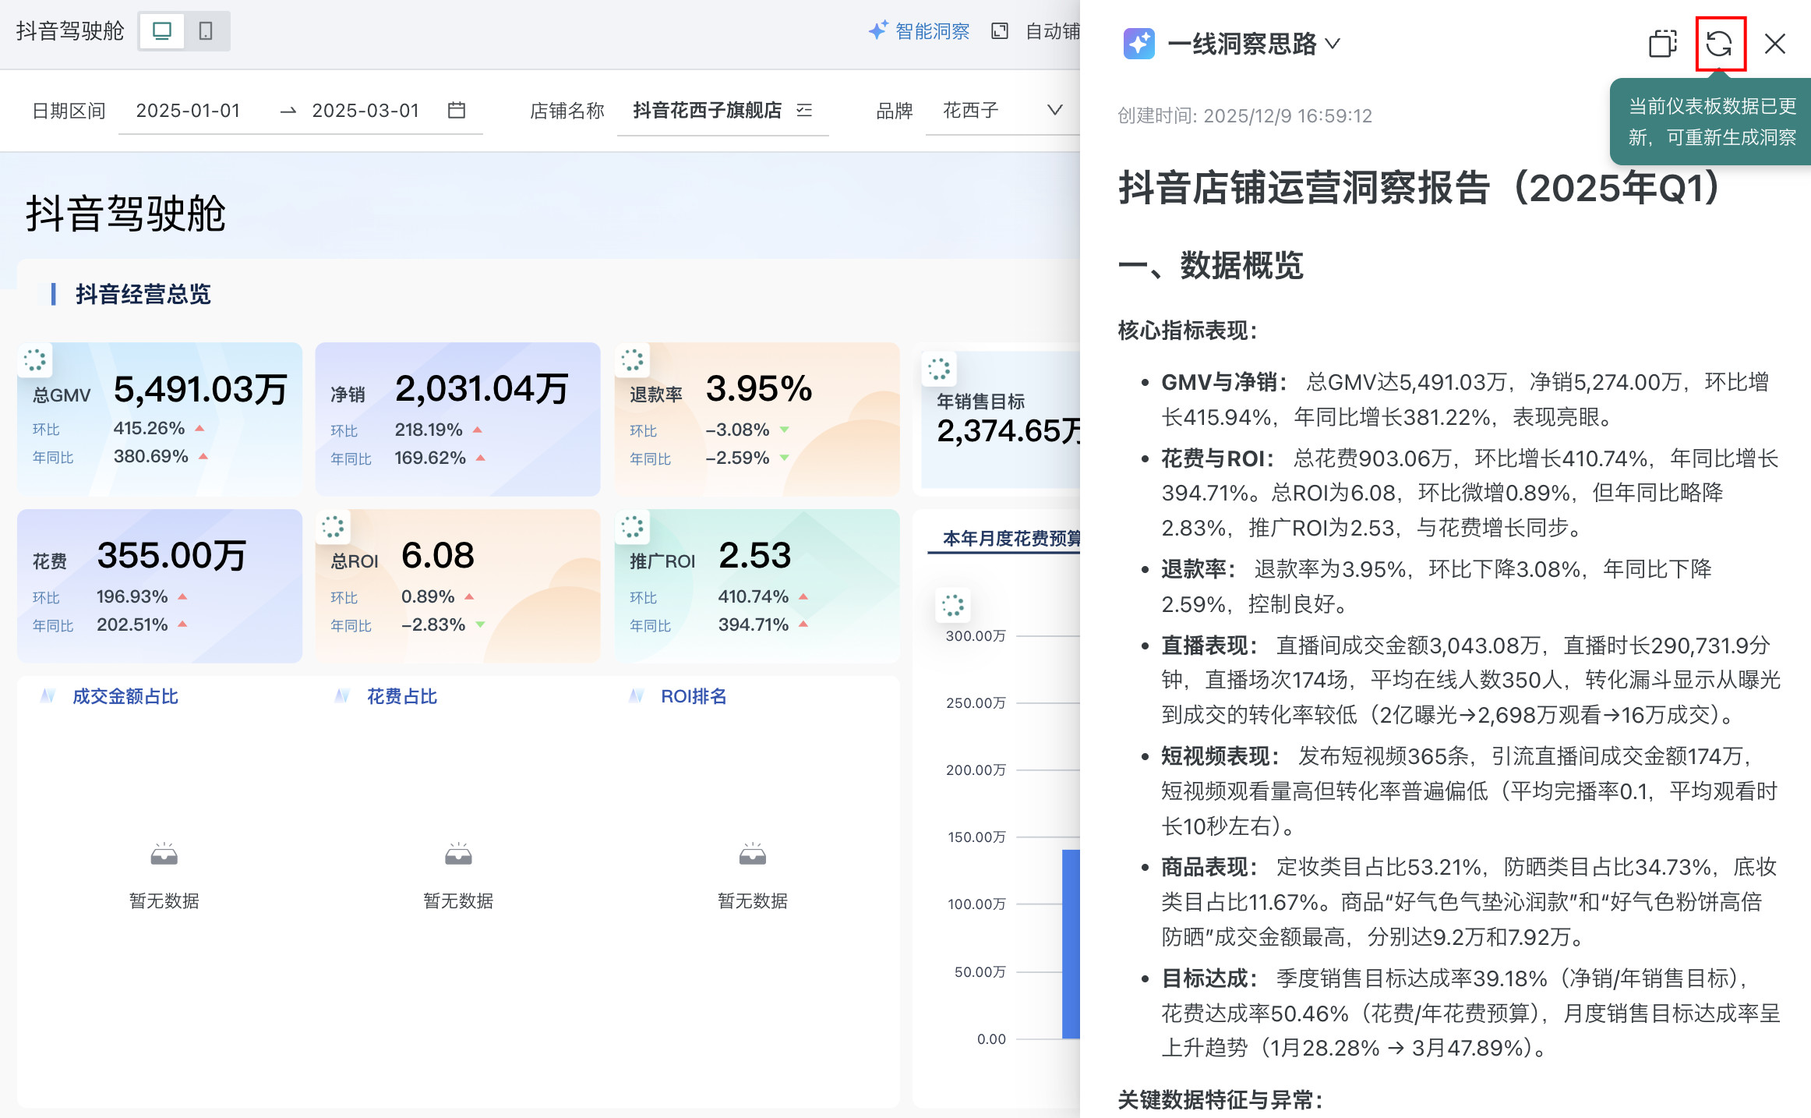The image size is (1811, 1118).
Task: Click the purple sparkle AI logo
Action: point(1138,44)
